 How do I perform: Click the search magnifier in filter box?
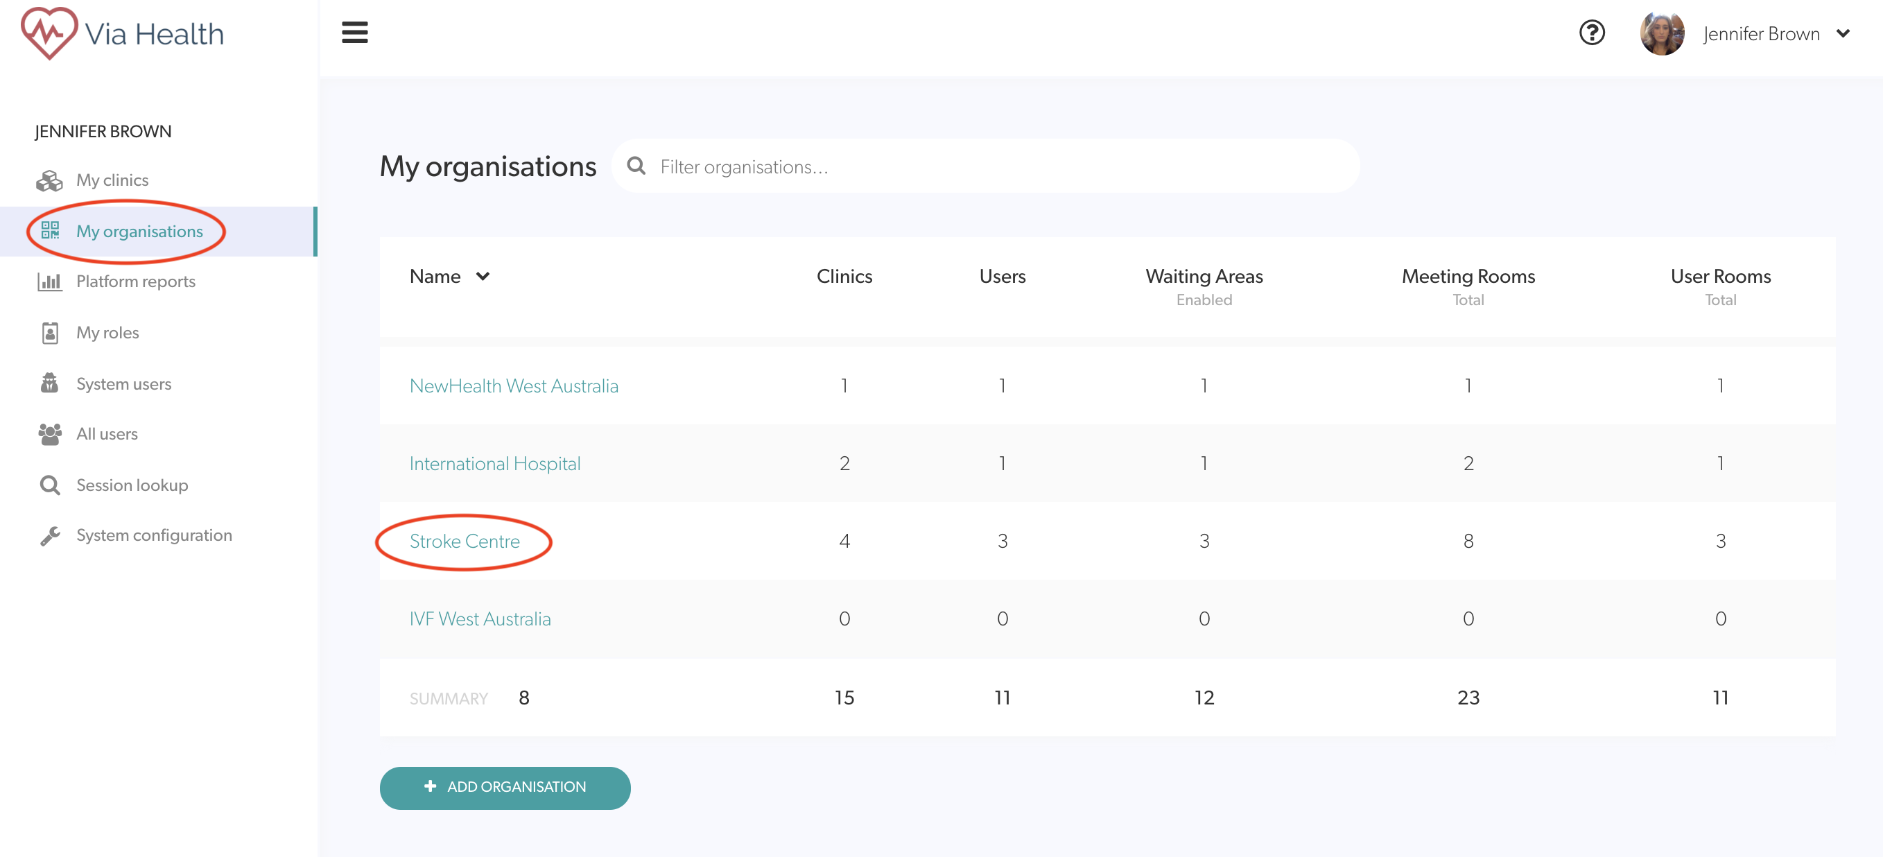(636, 166)
